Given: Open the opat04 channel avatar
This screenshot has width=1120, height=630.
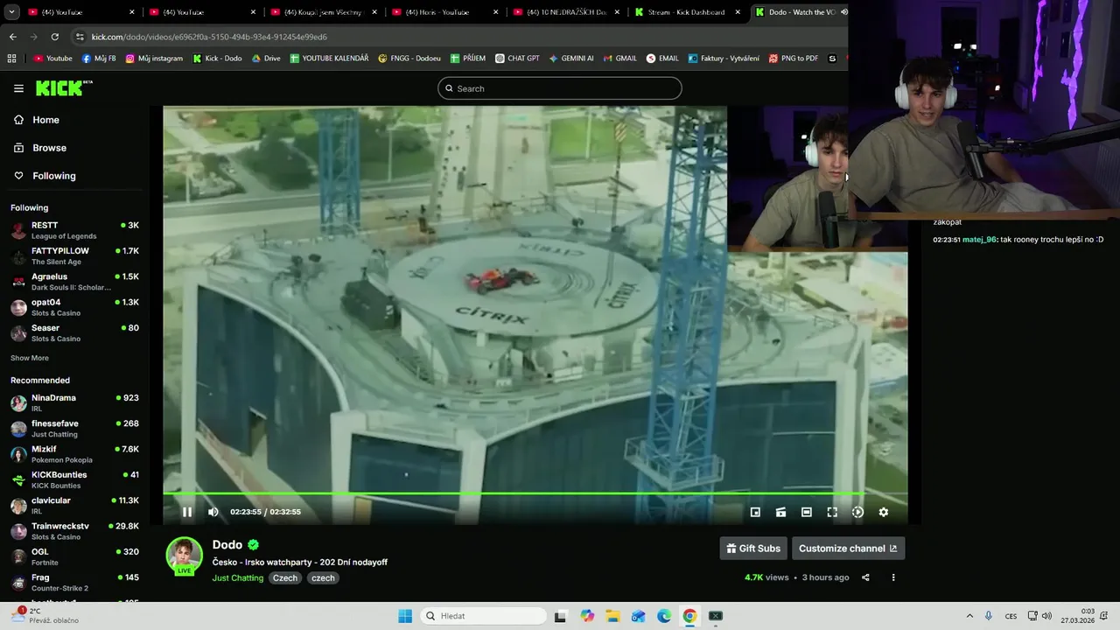Looking at the screenshot, I should click(18, 307).
